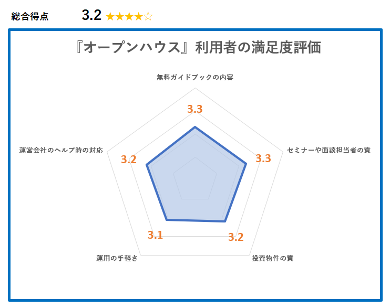Image resolution: width=390 pixels, height=308 pixels.
Task: Click the 投資物件の質 axis label
Action: coord(272,258)
